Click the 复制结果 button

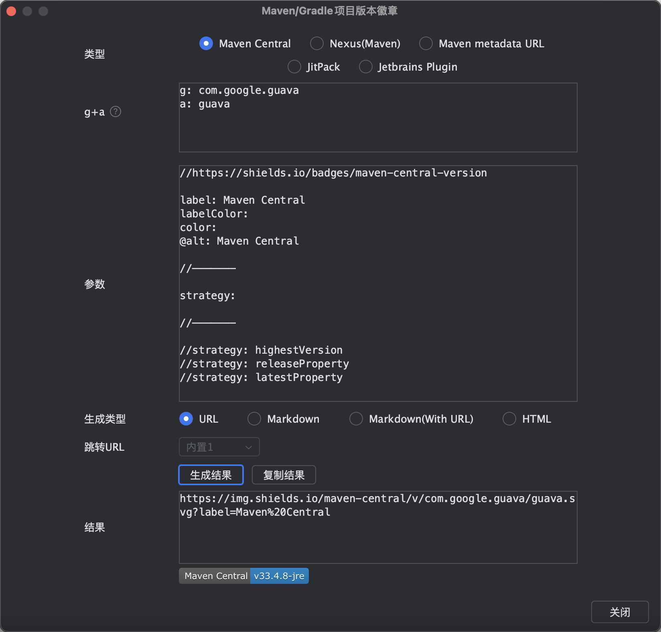(x=283, y=474)
